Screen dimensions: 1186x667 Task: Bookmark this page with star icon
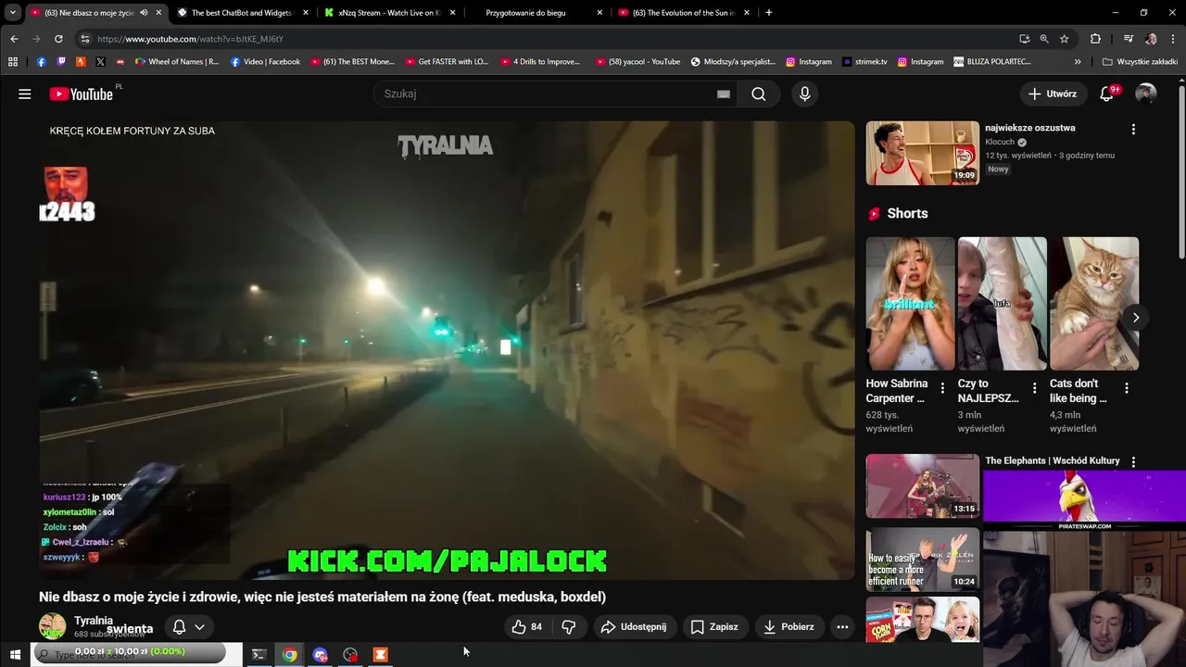pos(1065,39)
